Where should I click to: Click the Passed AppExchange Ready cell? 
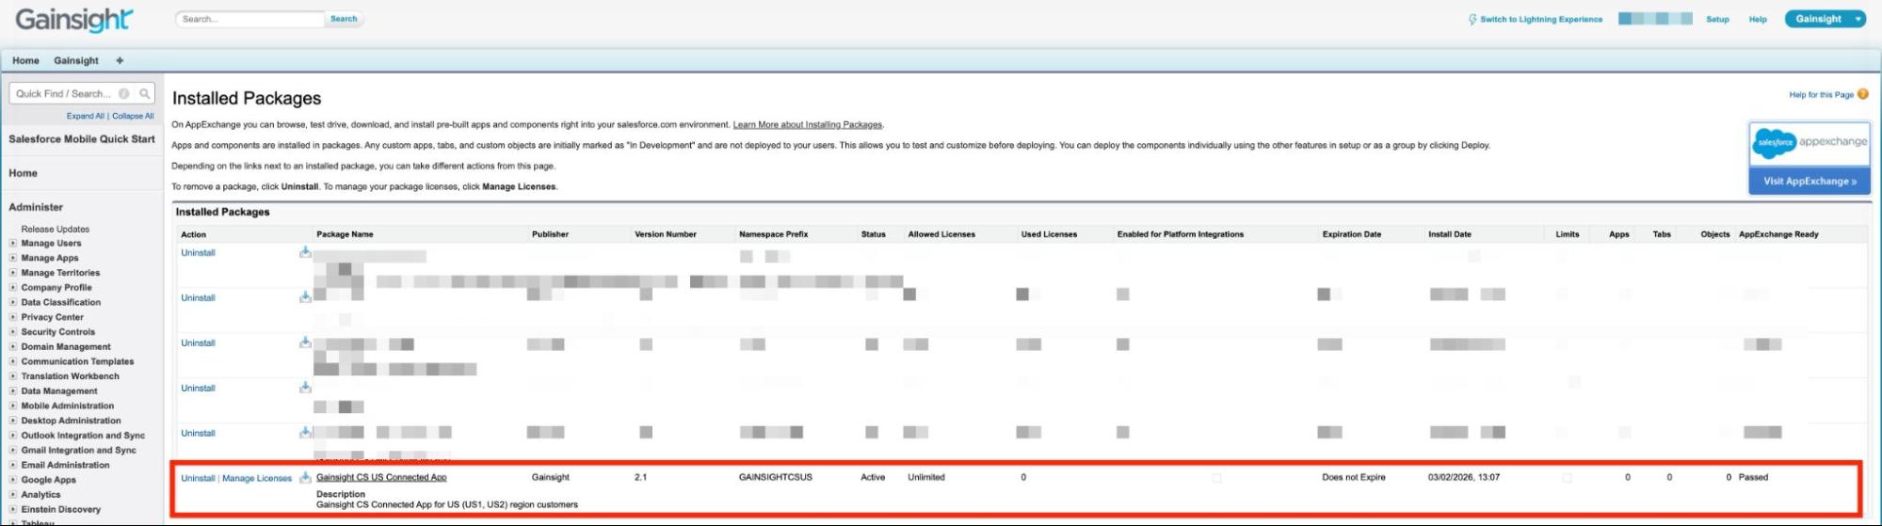(x=1753, y=477)
